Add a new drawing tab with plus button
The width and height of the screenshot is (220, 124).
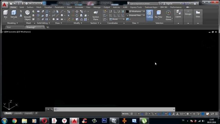(x=48, y=27)
